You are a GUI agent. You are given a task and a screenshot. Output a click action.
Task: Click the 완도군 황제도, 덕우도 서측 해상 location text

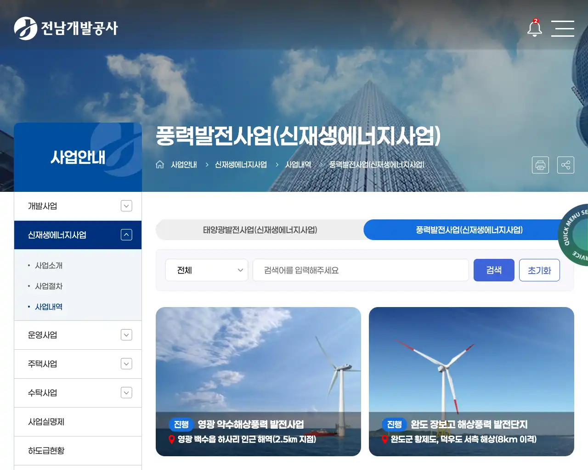[x=464, y=439]
